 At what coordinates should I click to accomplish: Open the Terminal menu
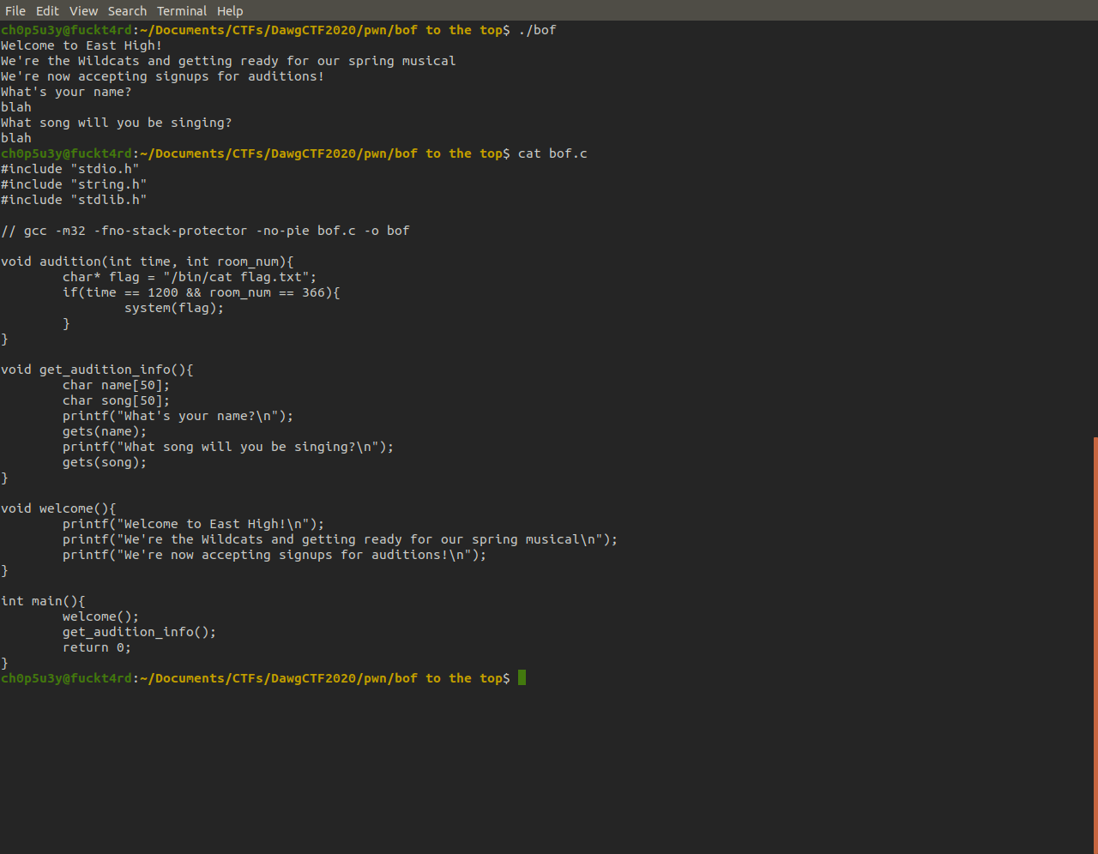pyautogui.click(x=182, y=11)
